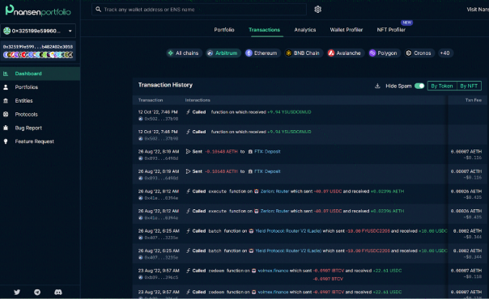
Task: Filter by BNB Chain
Action: [x=303, y=53]
